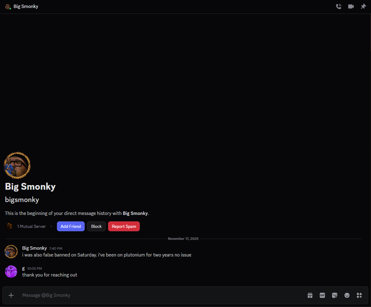Click the mutual server icon

(9, 226)
